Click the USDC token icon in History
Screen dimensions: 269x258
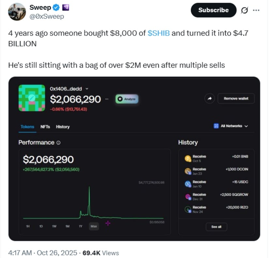point(188,184)
